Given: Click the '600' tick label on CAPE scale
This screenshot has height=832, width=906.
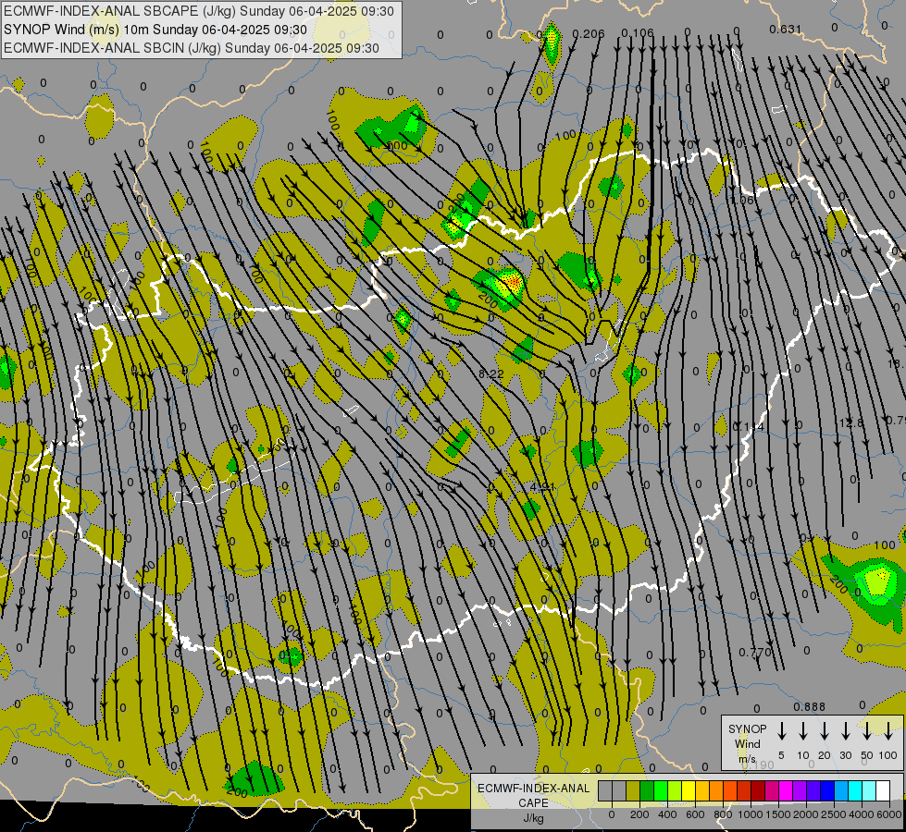Looking at the screenshot, I should coord(695,814).
